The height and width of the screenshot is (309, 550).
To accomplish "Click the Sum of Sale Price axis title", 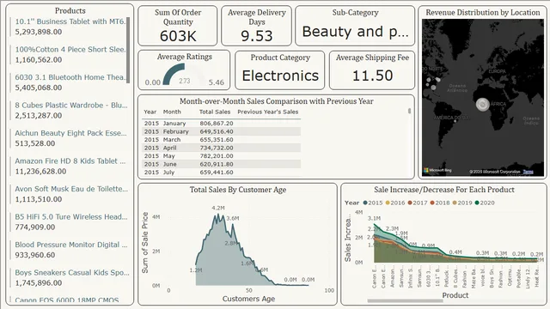I will coord(145,242).
